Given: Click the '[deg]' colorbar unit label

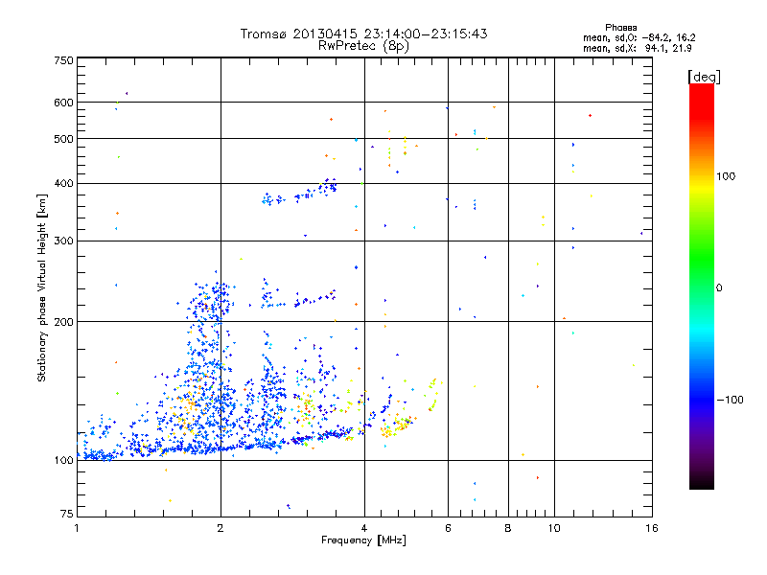Looking at the screenshot, I should click(x=704, y=77).
